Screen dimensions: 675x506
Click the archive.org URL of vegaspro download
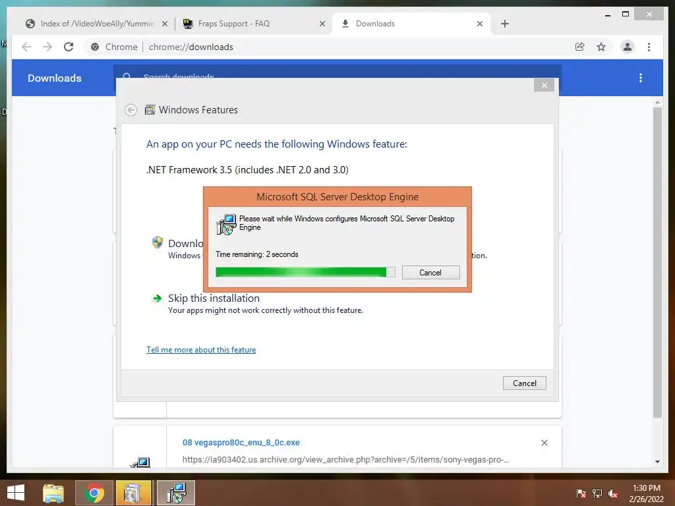click(345, 459)
